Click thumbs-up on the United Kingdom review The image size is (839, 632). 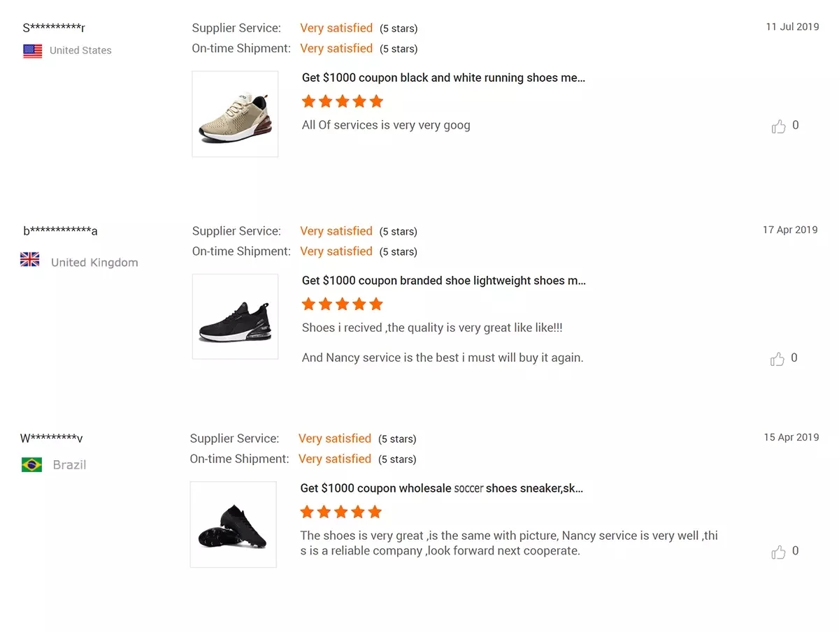(777, 359)
